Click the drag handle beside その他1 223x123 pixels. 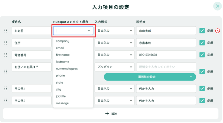click(6, 89)
